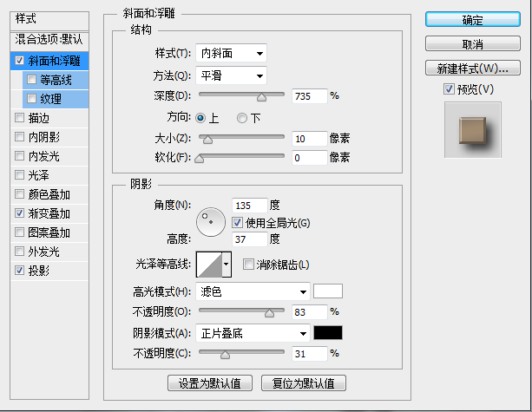Check the 外发光 checkbox
Image resolution: width=532 pixels, height=412 pixels.
tap(19, 252)
